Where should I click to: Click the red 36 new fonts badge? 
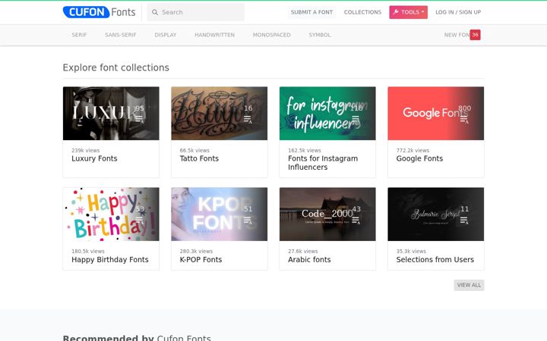(x=475, y=35)
